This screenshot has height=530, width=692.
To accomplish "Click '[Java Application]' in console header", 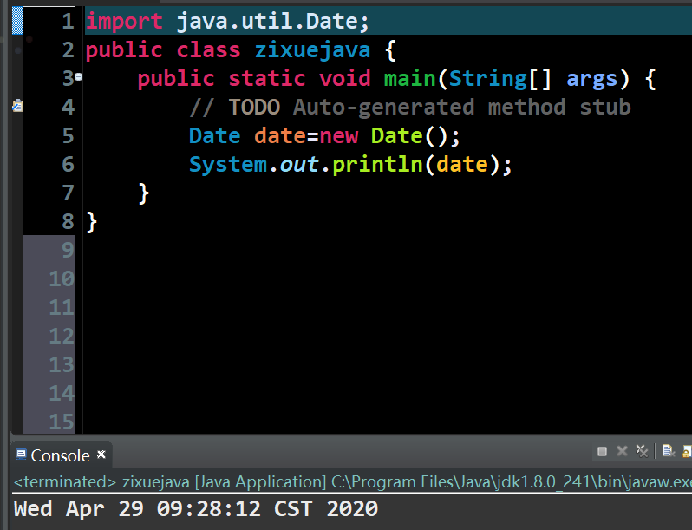I will pos(260,482).
